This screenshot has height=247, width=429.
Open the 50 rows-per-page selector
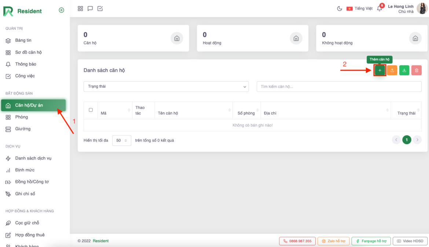tap(121, 141)
